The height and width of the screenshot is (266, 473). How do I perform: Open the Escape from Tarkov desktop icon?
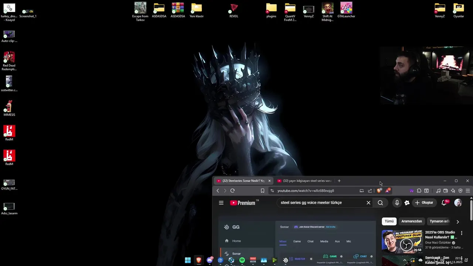[140, 12]
